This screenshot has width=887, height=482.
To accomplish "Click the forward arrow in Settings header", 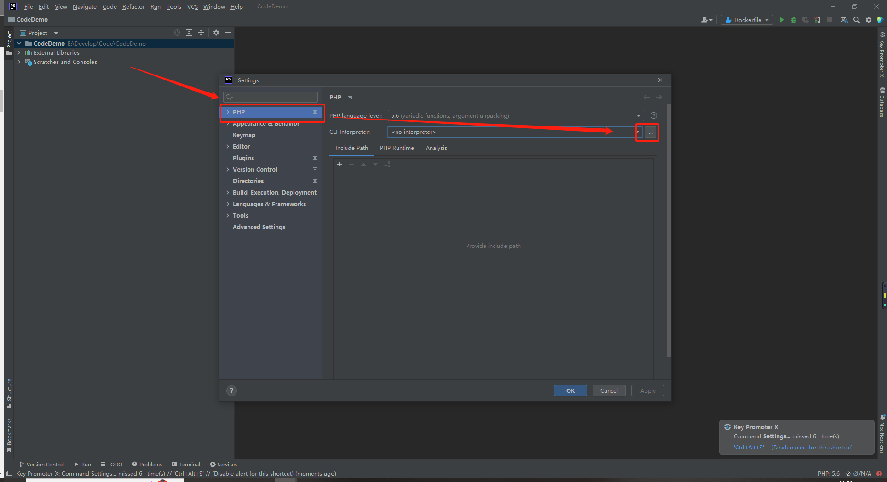I will tap(659, 97).
